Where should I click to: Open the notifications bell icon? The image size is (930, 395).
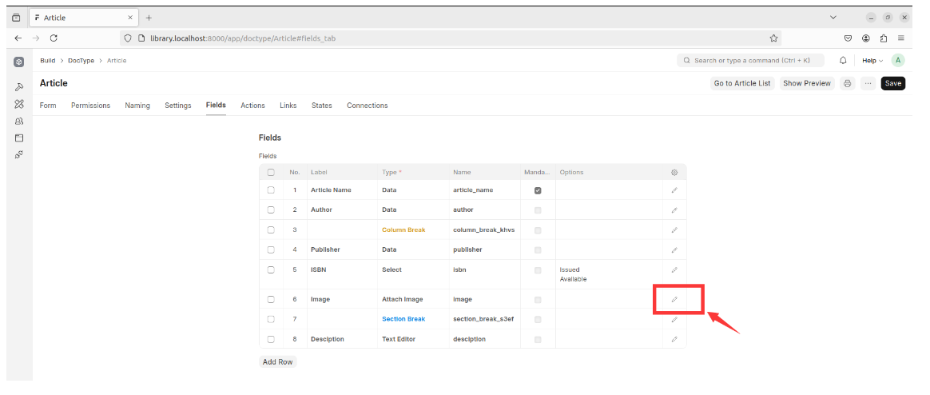[842, 60]
